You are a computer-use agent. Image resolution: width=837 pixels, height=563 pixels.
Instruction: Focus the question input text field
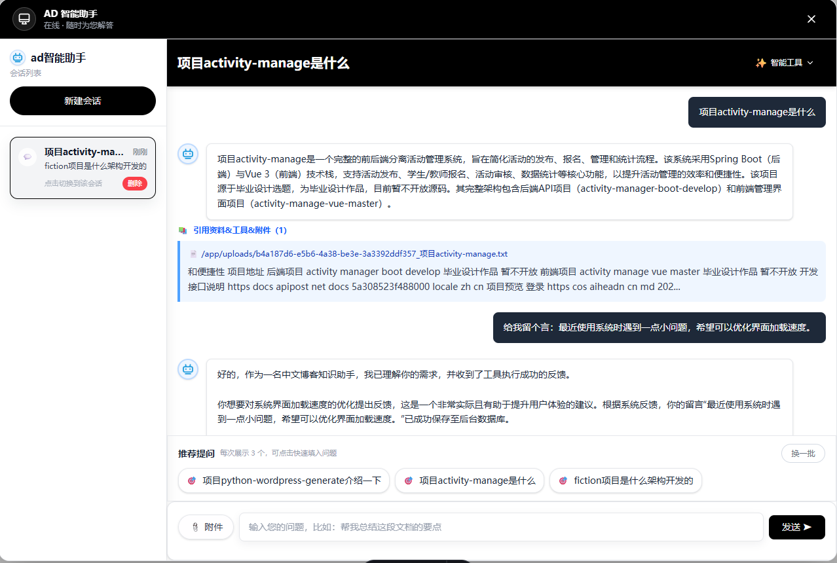pos(501,527)
